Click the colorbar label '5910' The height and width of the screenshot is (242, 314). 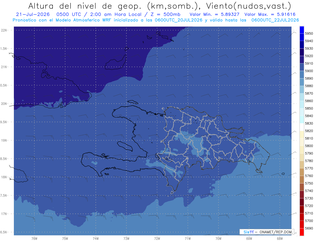coord(309,63)
